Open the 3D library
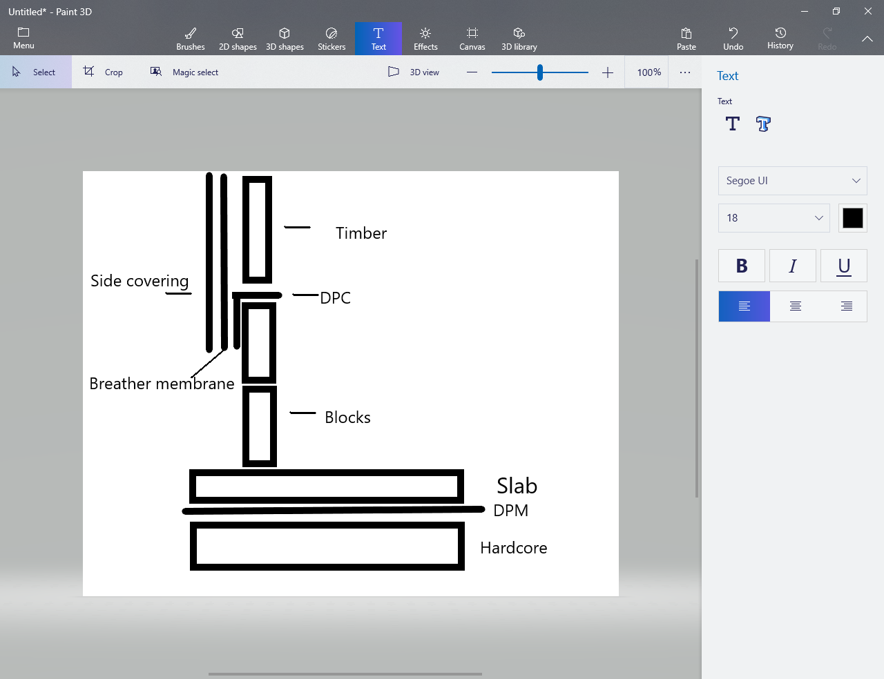The height and width of the screenshot is (679, 884). (519, 39)
